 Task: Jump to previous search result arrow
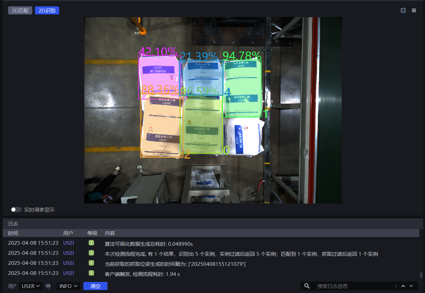point(403,286)
